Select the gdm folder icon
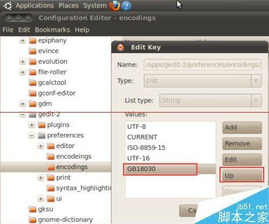 click(x=32, y=104)
